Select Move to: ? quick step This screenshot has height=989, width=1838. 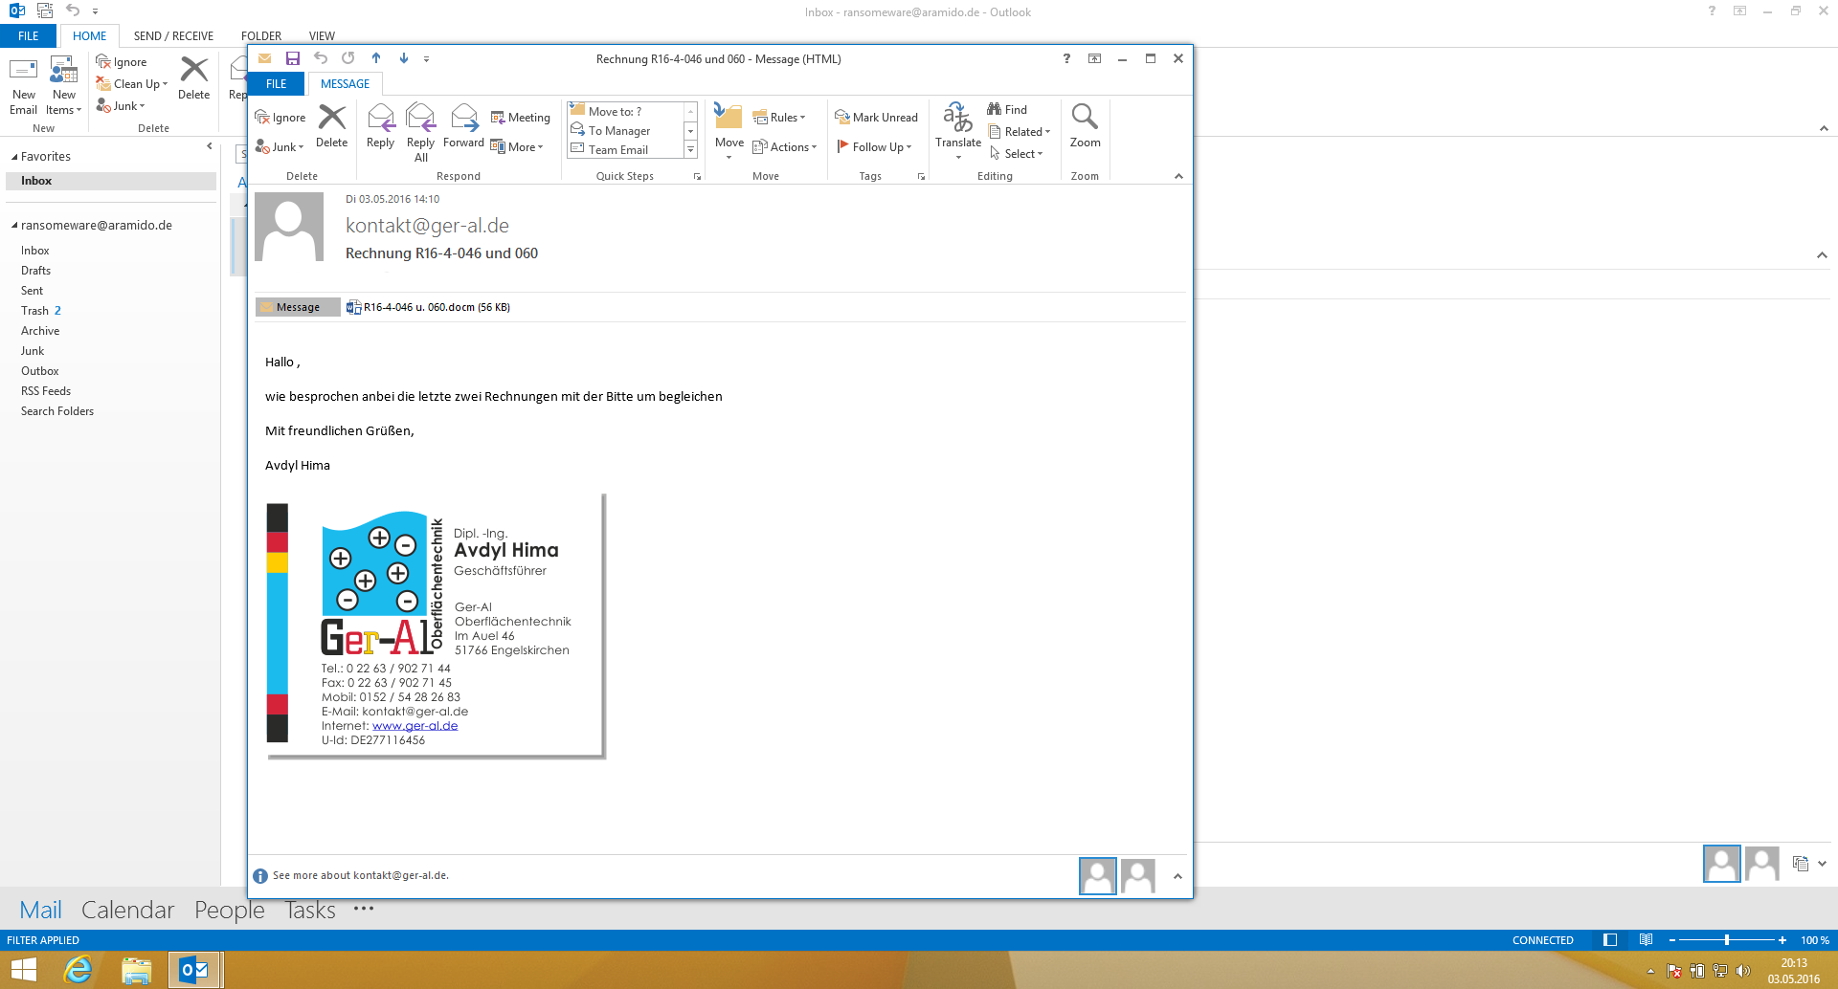[x=624, y=111]
